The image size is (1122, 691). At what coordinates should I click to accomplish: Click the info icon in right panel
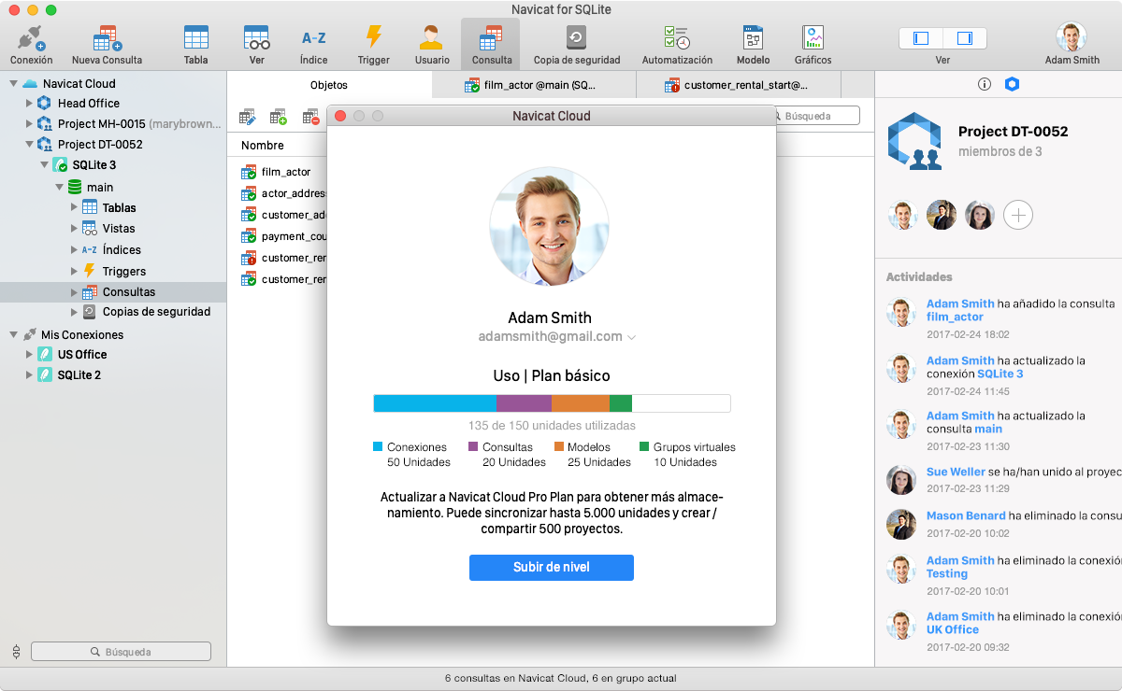point(985,84)
